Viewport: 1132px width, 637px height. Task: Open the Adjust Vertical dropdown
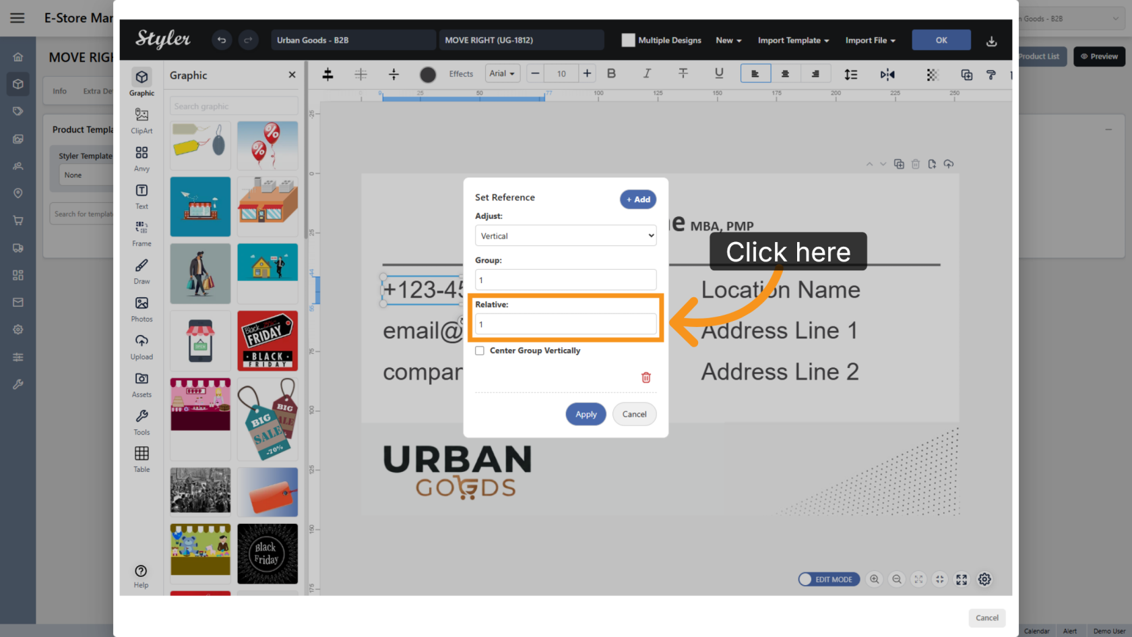point(566,236)
